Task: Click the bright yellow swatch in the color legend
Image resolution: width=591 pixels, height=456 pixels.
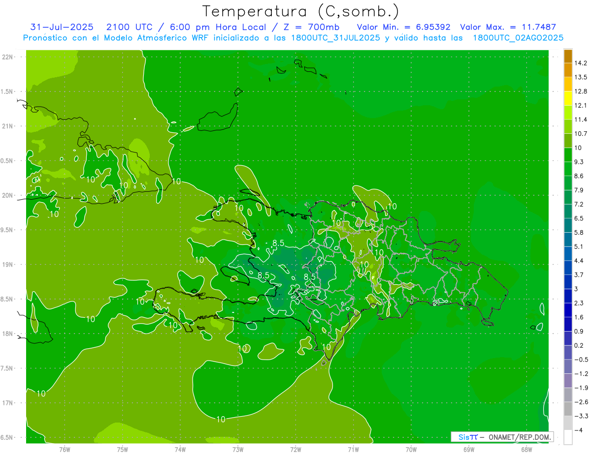Action: point(568,98)
